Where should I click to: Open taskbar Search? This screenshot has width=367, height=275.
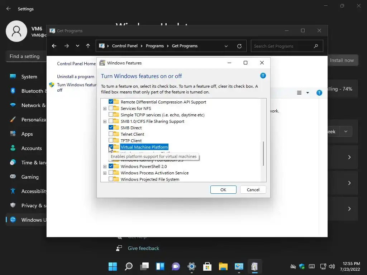tap(129, 266)
